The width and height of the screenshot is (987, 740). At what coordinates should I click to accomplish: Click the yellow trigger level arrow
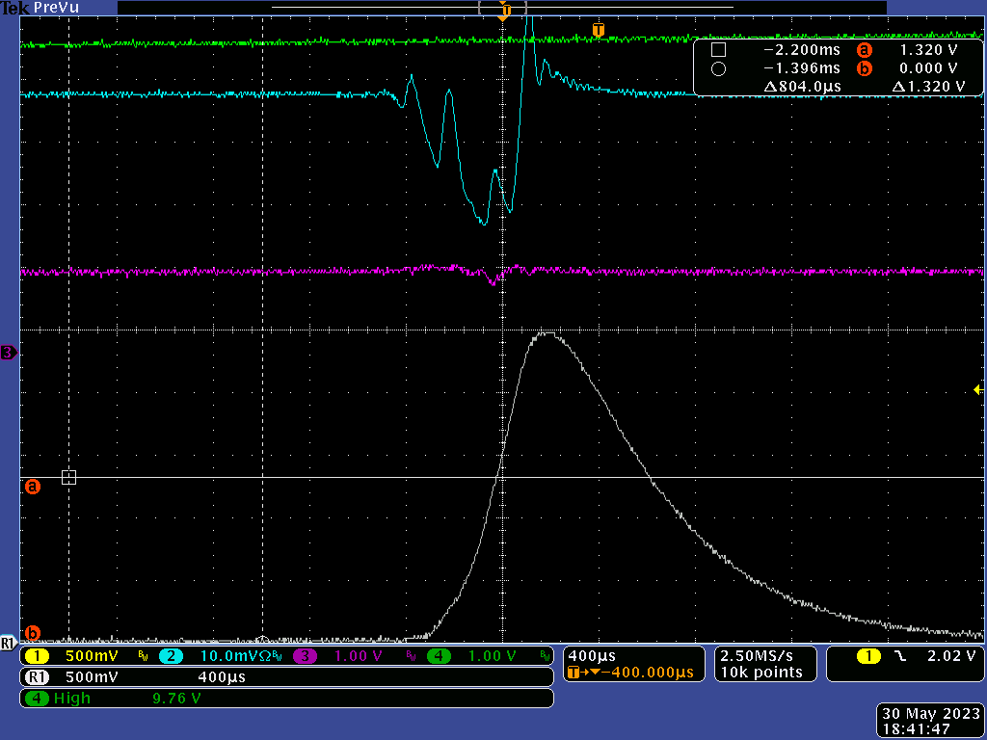(977, 389)
